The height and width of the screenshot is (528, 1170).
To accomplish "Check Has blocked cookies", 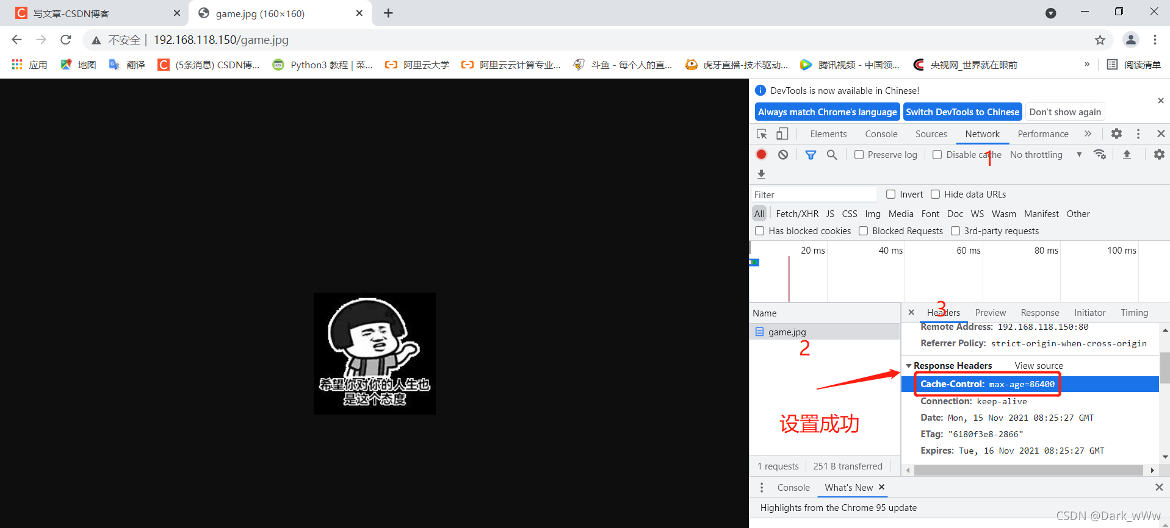I will pyautogui.click(x=760, y=231).
